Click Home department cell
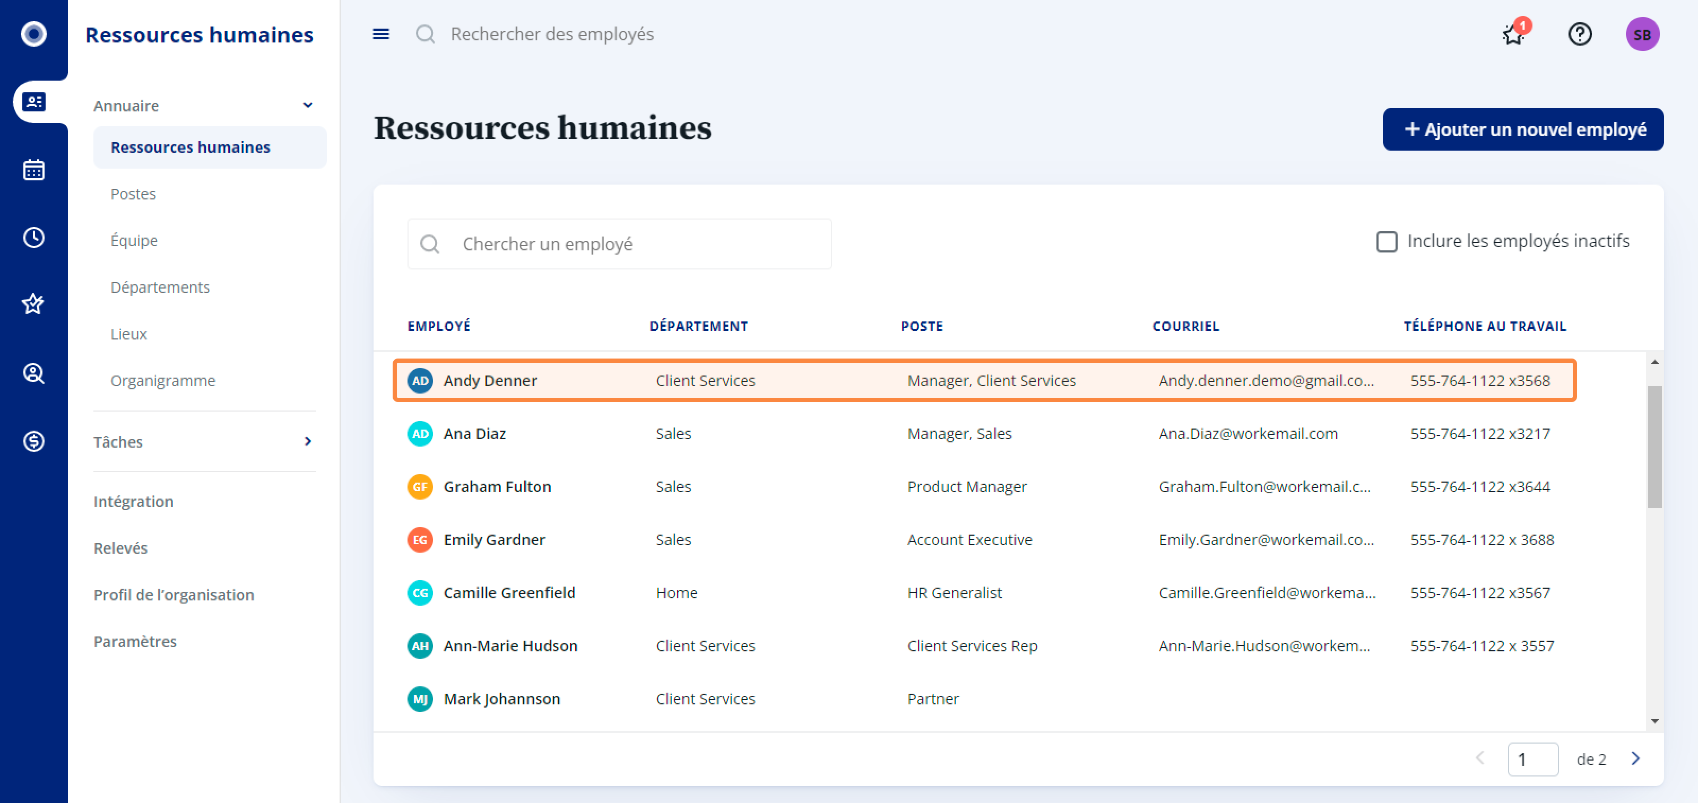Screen dimensions: 1698x803 point(677,593)
